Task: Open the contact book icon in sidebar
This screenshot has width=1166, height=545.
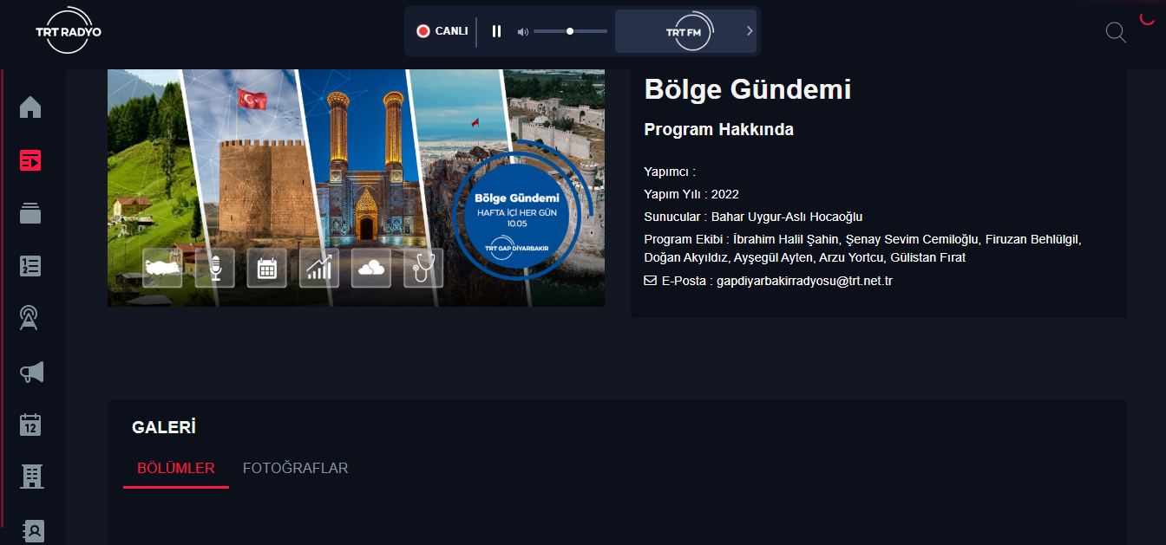Action: click(31, 529)
